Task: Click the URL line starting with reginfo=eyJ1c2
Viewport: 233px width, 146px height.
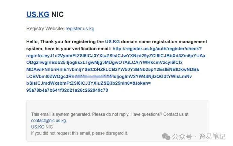Action: 116,56
